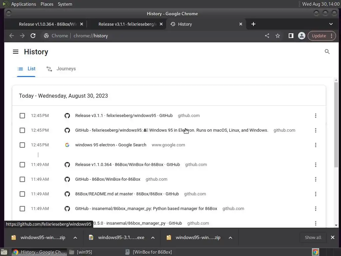Open actions menu for 86Box/WinBox-for-86Box repo entry
Screen dimensions: 341x256
click(316, 179)
